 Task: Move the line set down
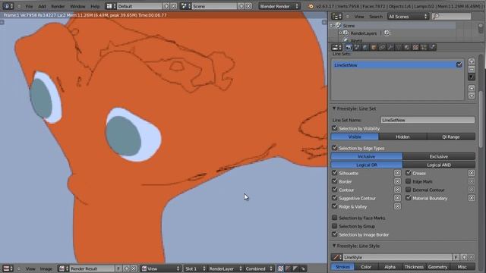pyautogui.click(x=472, y=96)
